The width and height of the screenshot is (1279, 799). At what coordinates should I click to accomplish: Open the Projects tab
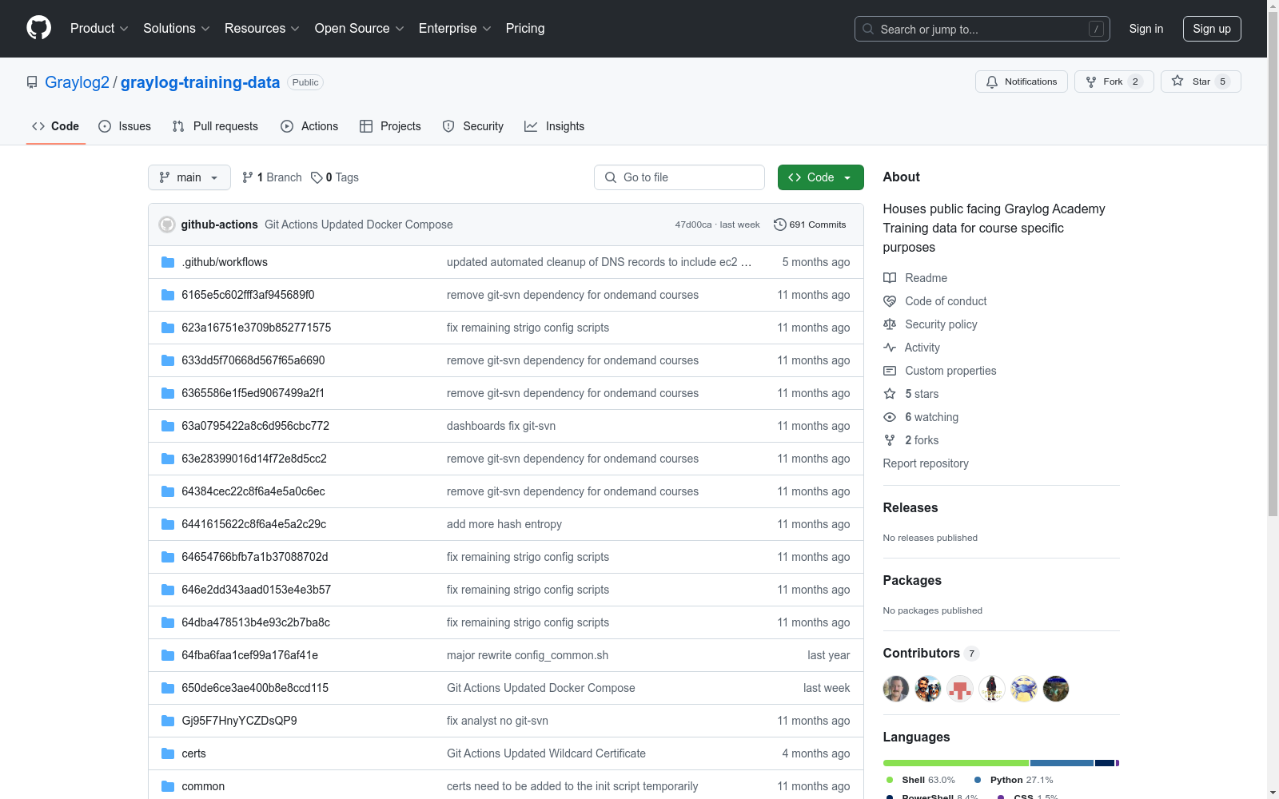pos(390,126)
